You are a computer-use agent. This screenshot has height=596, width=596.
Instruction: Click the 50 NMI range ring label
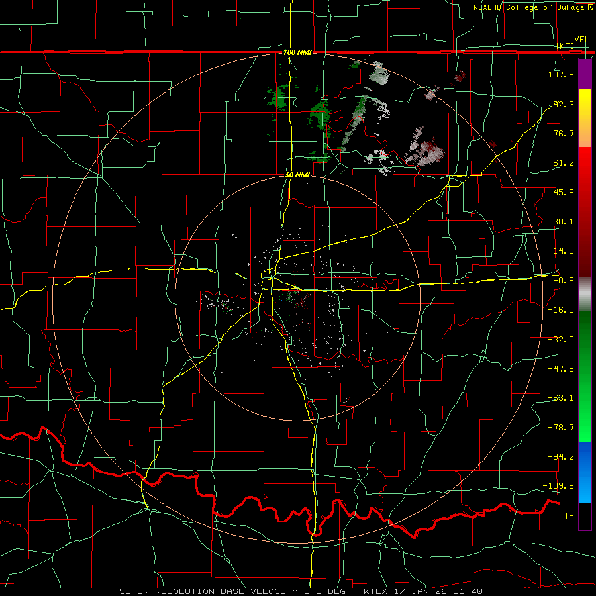pos(297,175)
